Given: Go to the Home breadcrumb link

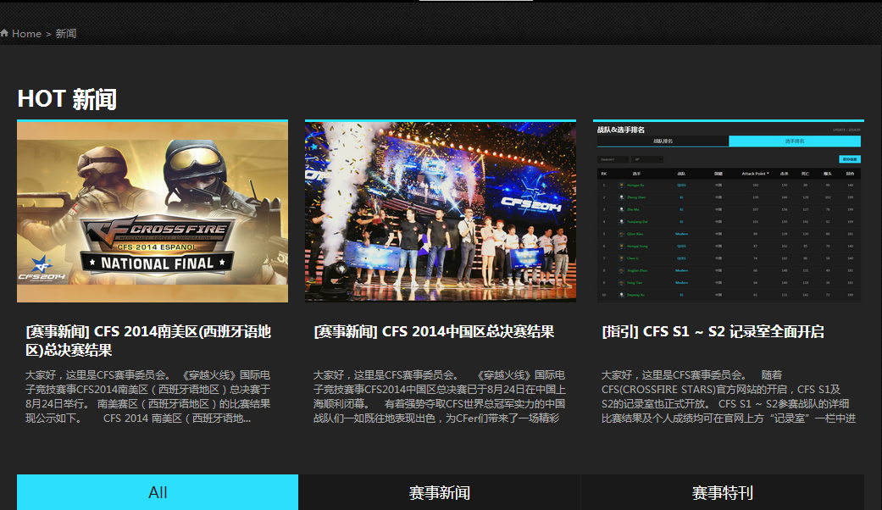Looking at the screenshot, I should 26,34.
